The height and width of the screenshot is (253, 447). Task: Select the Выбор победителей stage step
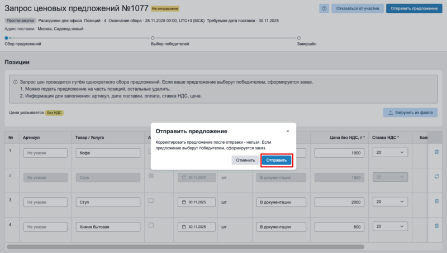click(x=153, y=38)
